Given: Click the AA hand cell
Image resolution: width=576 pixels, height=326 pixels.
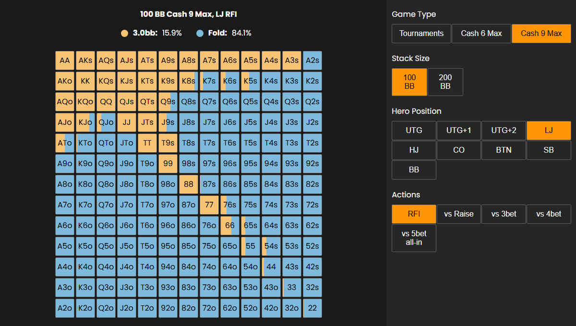Looking at the screenshot, I should pyautogui.click(x=65, y=60).
